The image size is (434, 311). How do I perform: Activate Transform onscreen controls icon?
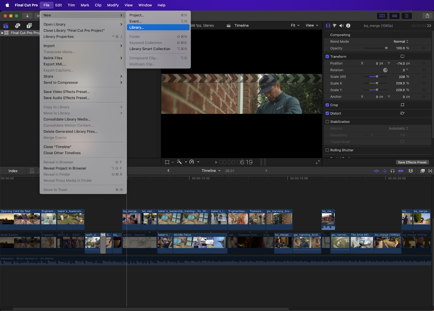click(x=402, y=56)
